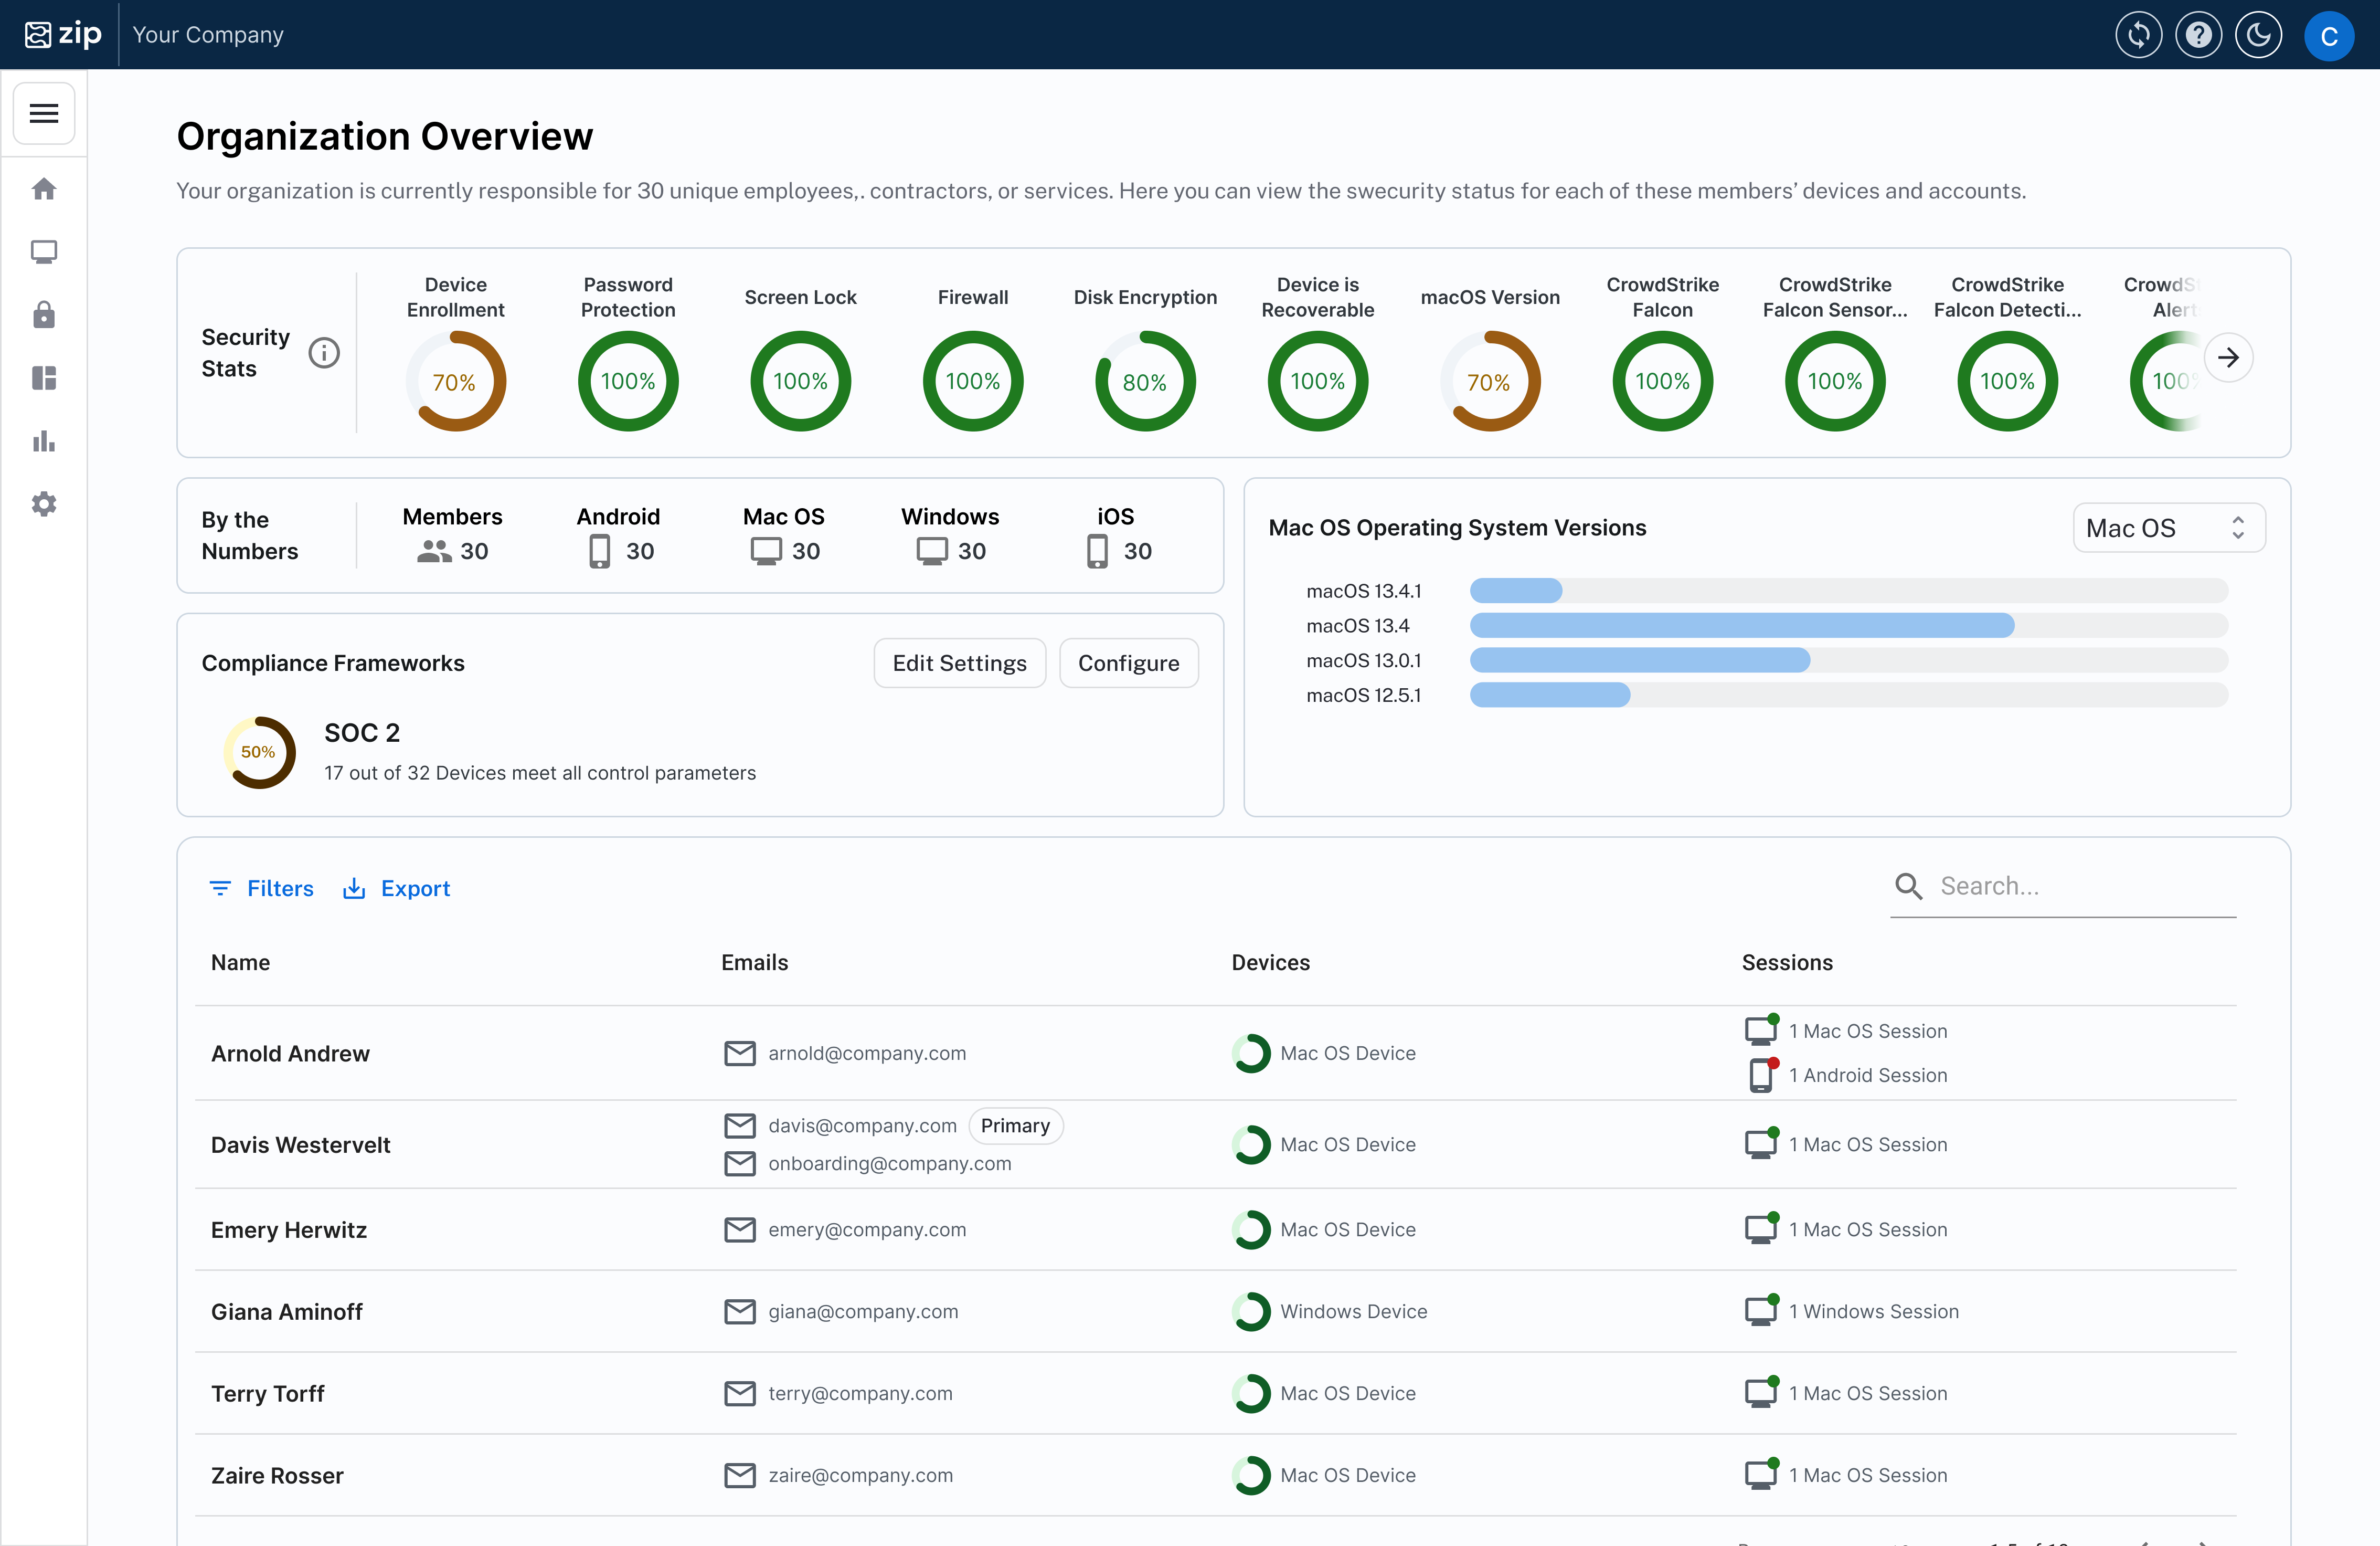Open the Devices monitor sidebar icon
The height and width of the screenshot is (1546, 2380).
[x=44, y=252]
